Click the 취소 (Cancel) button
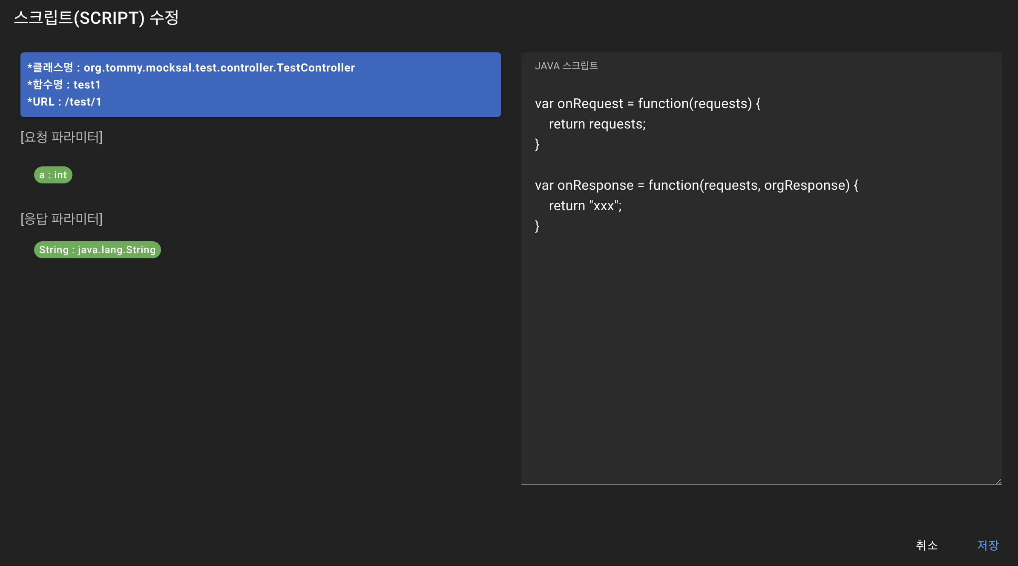This screenshot has width=1018, height=566. click(927, 545)
